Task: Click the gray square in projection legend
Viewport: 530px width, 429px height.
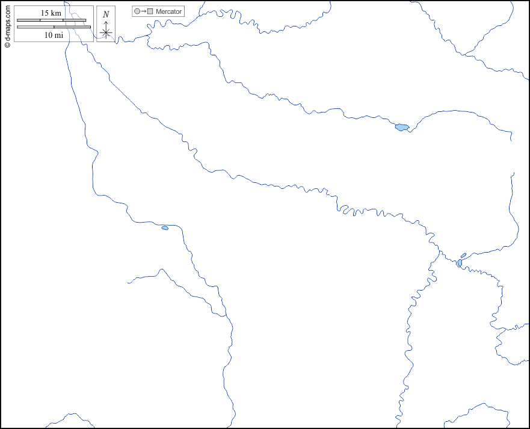Action: [150, 11]
